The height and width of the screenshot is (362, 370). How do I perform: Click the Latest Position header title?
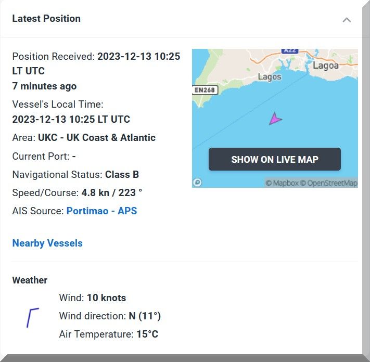[46, 19]
